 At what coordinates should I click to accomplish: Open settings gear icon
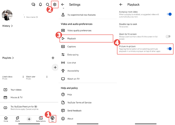54,4
